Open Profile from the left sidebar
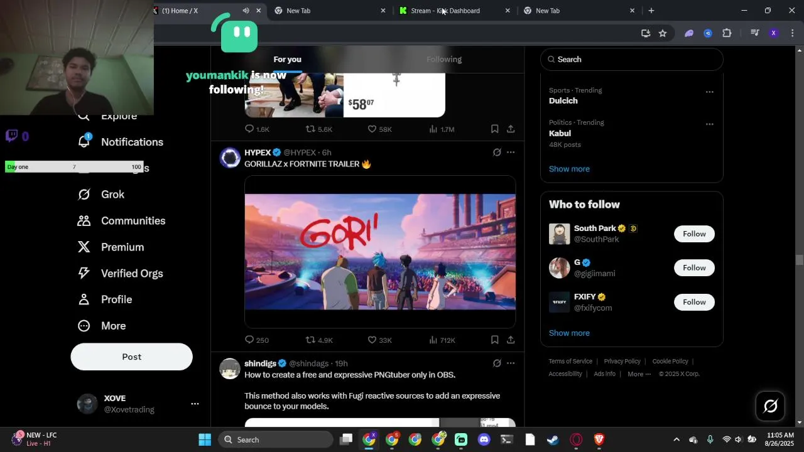The height and width of the screenshot is (452, 804). (105, 299)
